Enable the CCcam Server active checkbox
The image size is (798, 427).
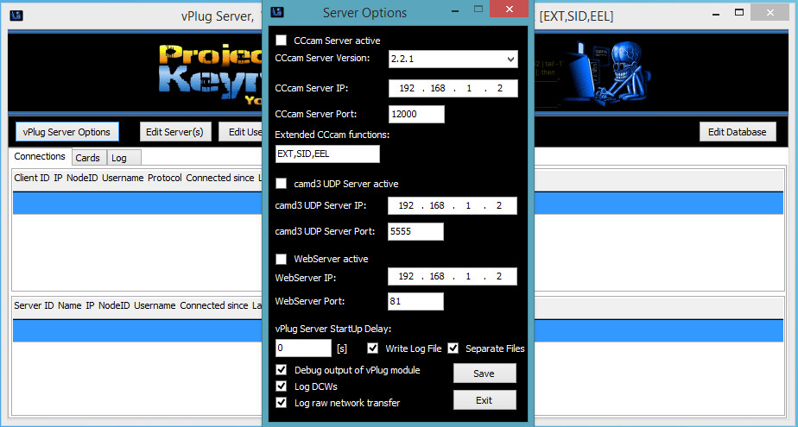282,41
